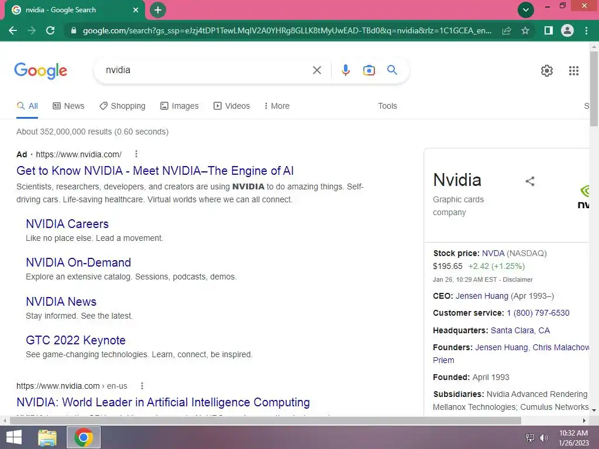Image resolution: width=599 pixels, height=449 pixels.
Task: Open founder Chris Malachowsky link
Action: [x=561, y=347]
